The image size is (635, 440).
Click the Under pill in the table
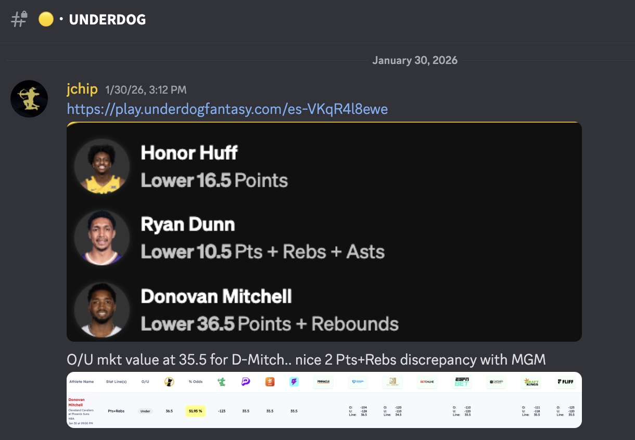(145, 411)
